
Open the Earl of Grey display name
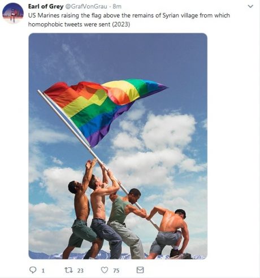tap(46, 6)
